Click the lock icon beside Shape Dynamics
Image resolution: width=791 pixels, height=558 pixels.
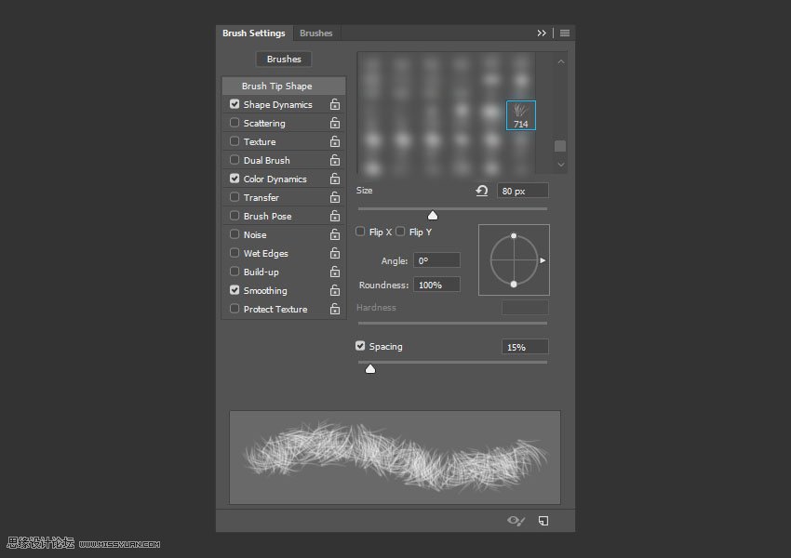click(x=334, y=105)
